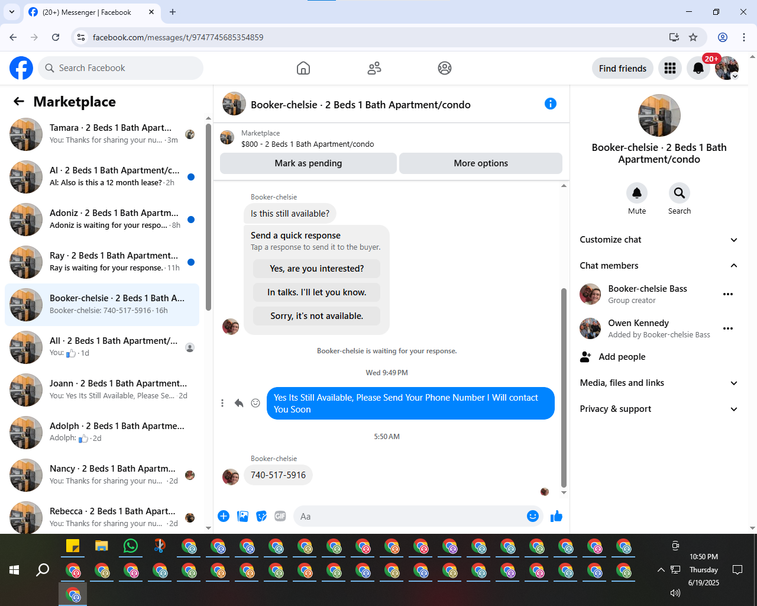Expand Customize chat section

coord(659,240)
